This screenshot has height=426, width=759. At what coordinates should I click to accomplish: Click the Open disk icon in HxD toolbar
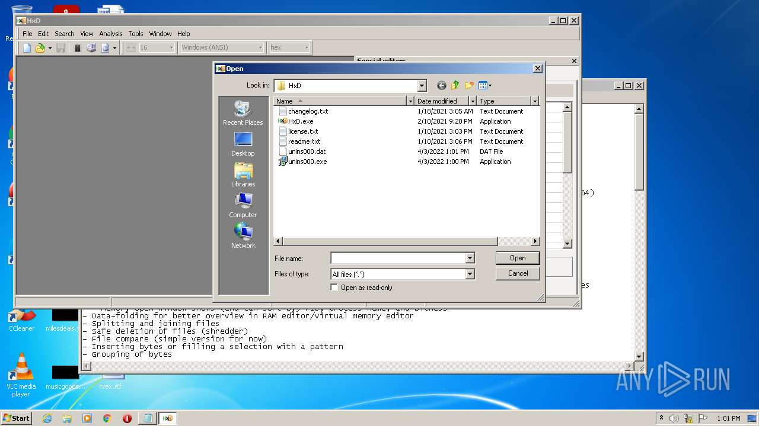click(91, 48)
